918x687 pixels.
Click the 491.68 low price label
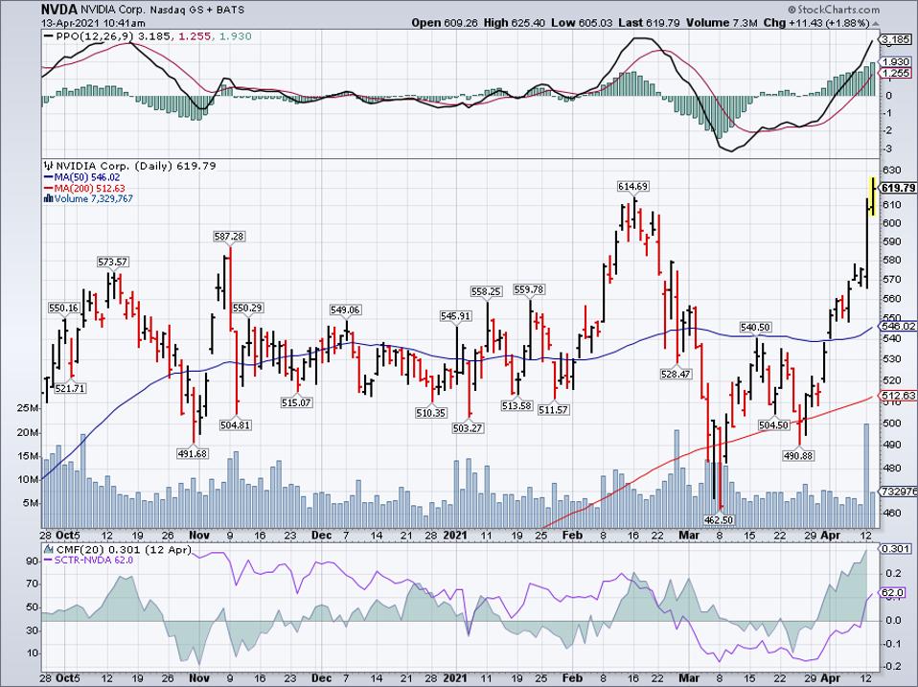[192, 453]
